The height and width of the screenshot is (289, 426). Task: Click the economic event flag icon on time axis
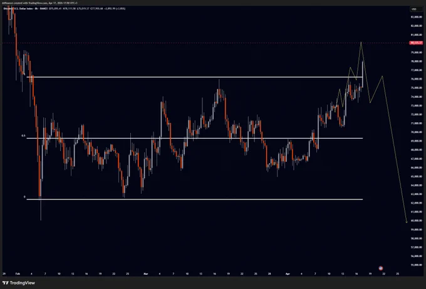[x=381, y=268]
